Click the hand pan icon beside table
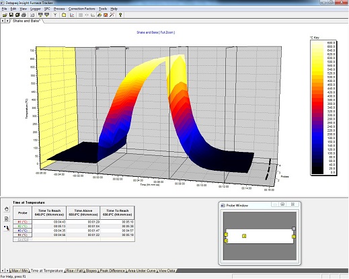 click(7, 209)
